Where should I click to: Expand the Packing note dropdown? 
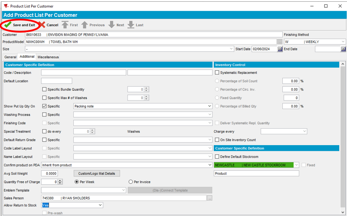pyautogui.click(x=210, y=106)
